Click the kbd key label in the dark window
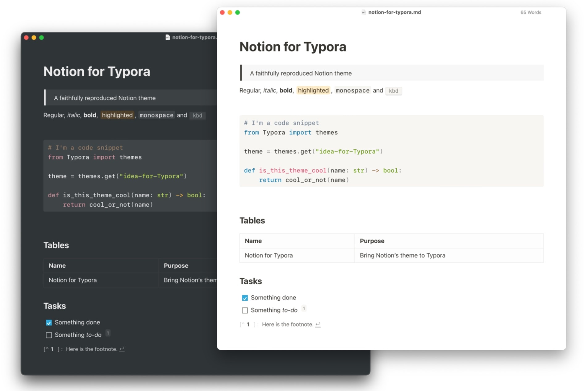The width and height of the screenshot is (584, 391). pyautogui.click(x=198, y=116)
